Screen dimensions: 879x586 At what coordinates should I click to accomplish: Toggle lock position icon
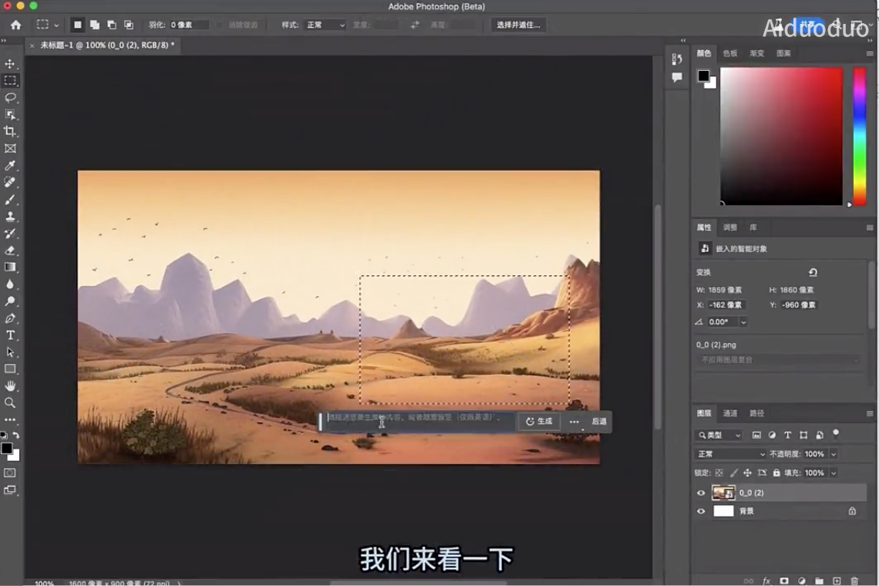point(747,473)
